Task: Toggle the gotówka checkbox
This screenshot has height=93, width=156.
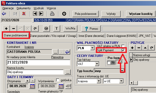Action: [x=58, y=80]
